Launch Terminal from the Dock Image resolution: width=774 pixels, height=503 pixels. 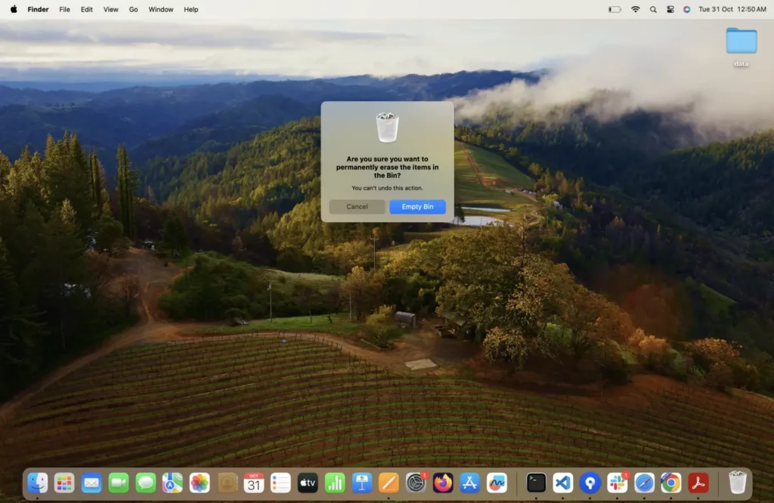pyautogui.click(x=536, y=483)
